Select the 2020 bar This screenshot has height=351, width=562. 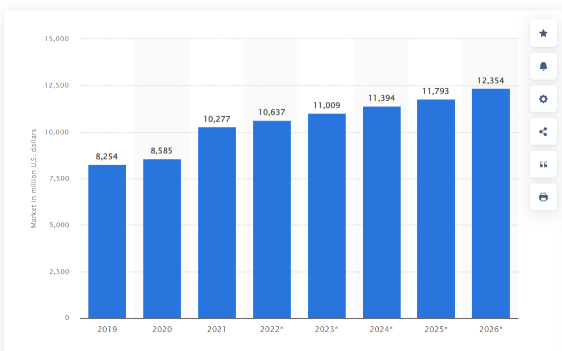(162, 239)
